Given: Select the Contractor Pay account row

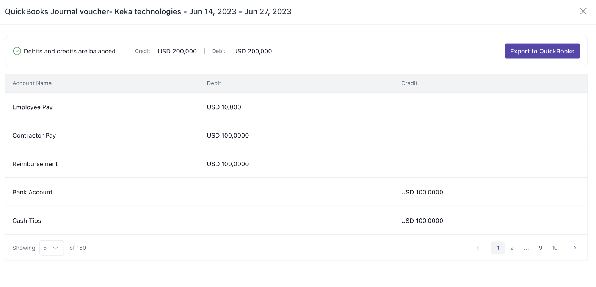Looking at the screenshot, I should pyautogui.click(x=34, y=136).
